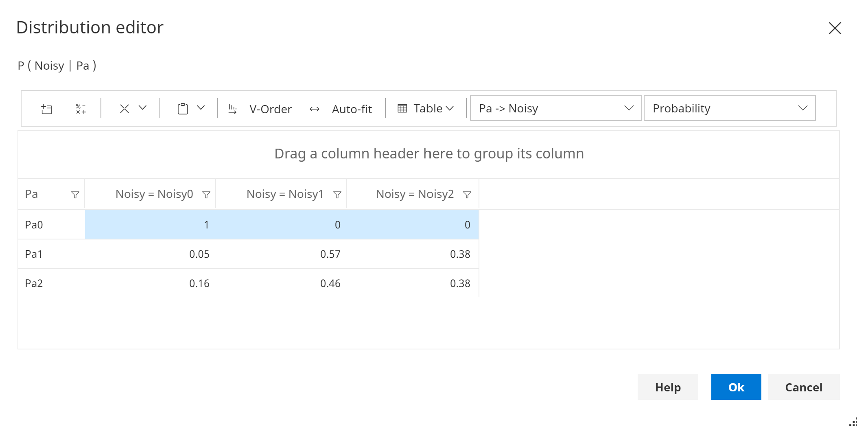Open filter for Noisy = Noisy1 column
The image size is (857, 426).
tap(337, 195)
